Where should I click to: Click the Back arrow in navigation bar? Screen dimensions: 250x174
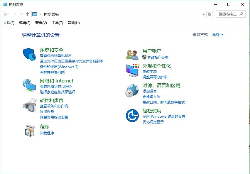6,14
